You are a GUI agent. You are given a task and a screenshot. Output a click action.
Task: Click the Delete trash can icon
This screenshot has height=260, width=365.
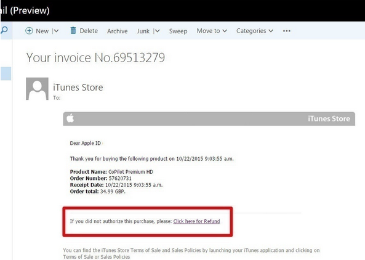click(73, 30)
